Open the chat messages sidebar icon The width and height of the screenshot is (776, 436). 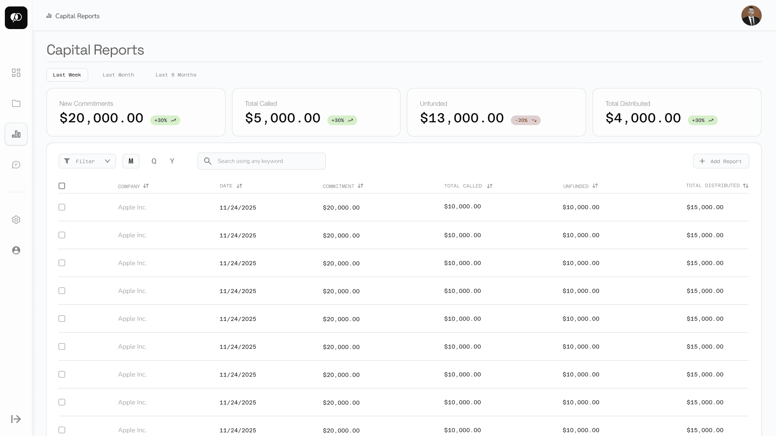point(16,165)
